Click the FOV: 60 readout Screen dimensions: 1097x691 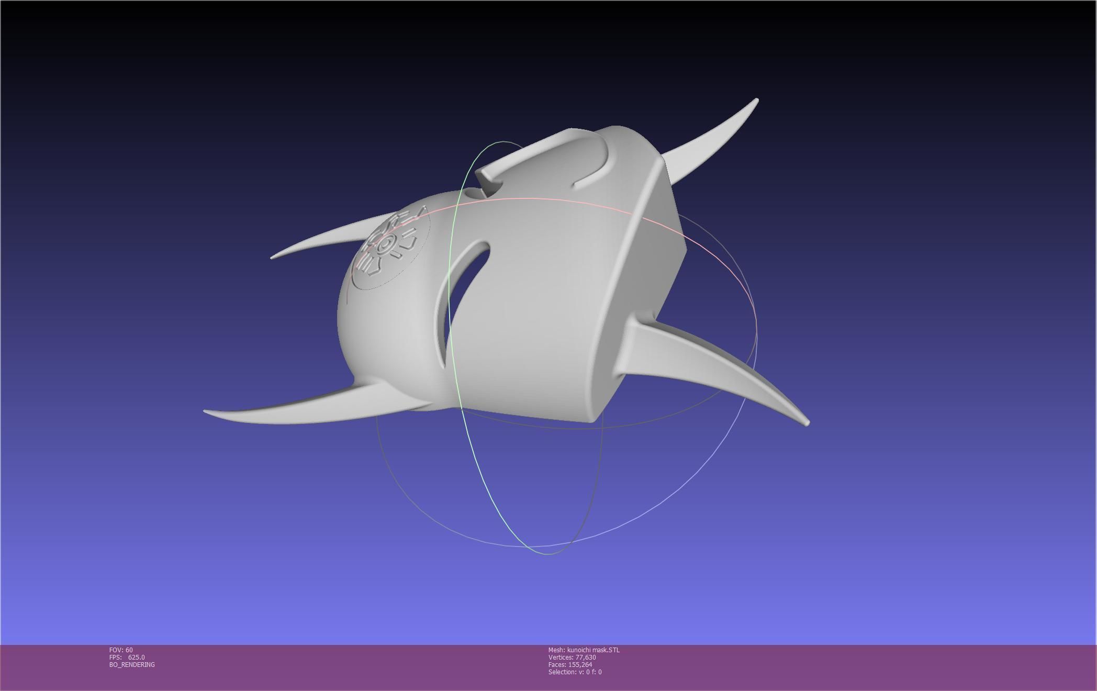tap(121, 650)
